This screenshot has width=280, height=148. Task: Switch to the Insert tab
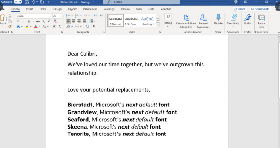click(x=30, y=9)
